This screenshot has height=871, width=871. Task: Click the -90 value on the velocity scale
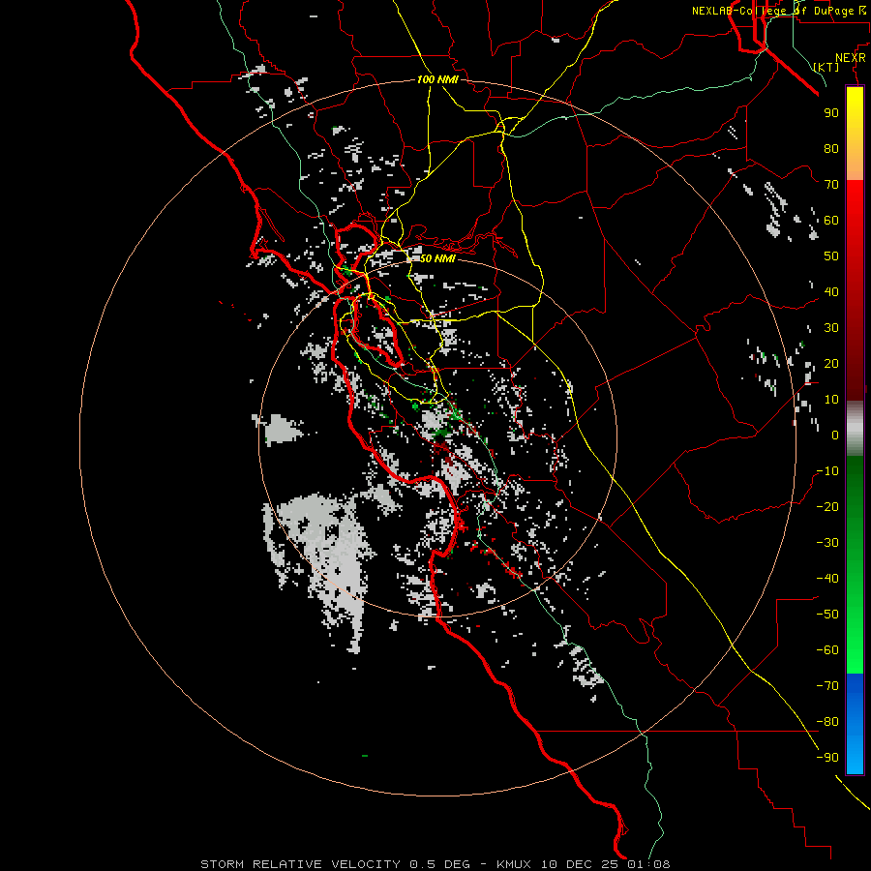[827, 758]
